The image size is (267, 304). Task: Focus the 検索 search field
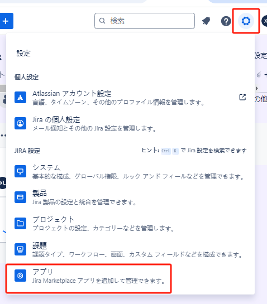coord(145,21)
